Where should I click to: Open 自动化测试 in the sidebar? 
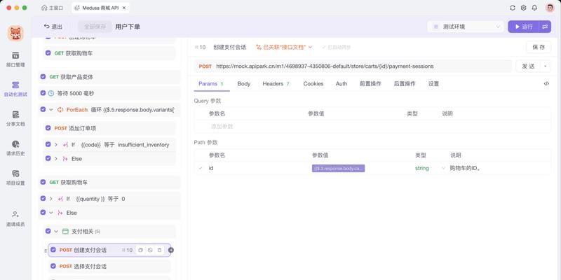coord(15,89)
